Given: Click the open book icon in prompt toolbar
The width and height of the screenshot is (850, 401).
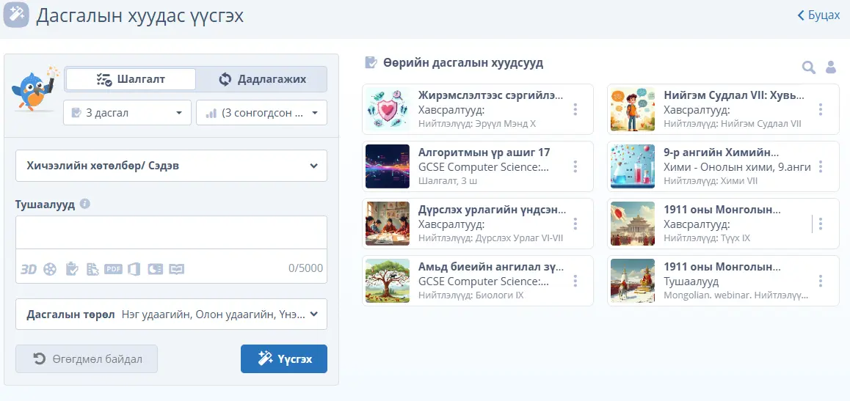Looking at the screenshot, I should coord(176,269).
